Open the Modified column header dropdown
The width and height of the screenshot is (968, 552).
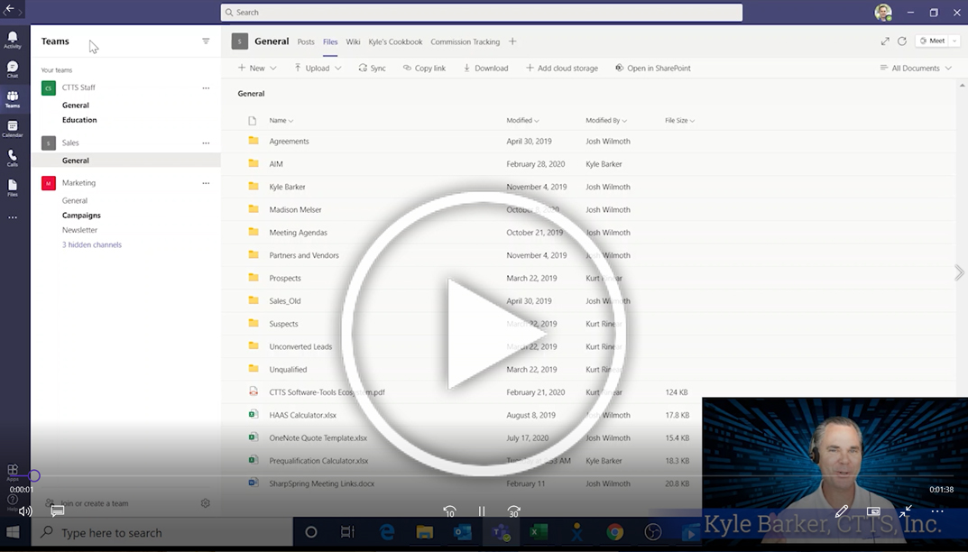coord(522,120)
